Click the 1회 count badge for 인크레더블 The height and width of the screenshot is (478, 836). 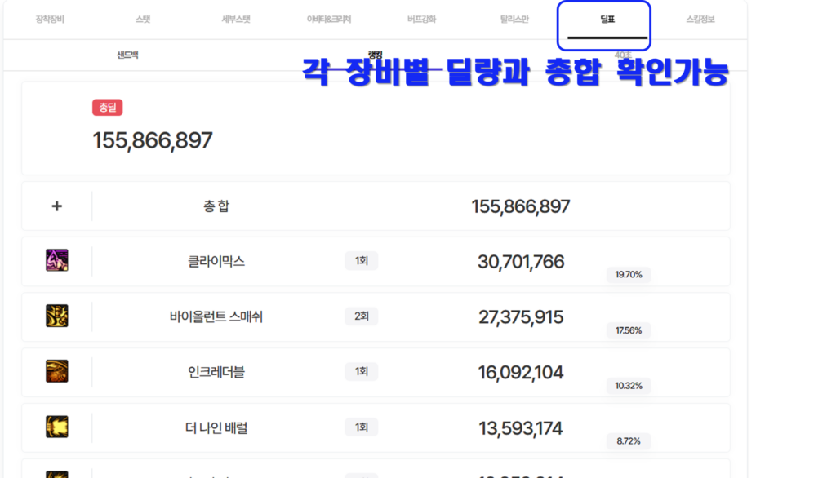click(362, 371)
